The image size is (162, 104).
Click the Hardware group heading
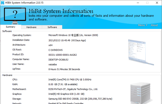point(7,75)
